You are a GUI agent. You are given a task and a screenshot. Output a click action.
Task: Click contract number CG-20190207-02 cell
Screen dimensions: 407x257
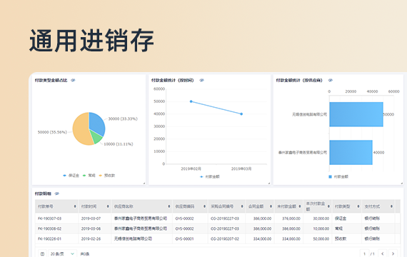225,239
